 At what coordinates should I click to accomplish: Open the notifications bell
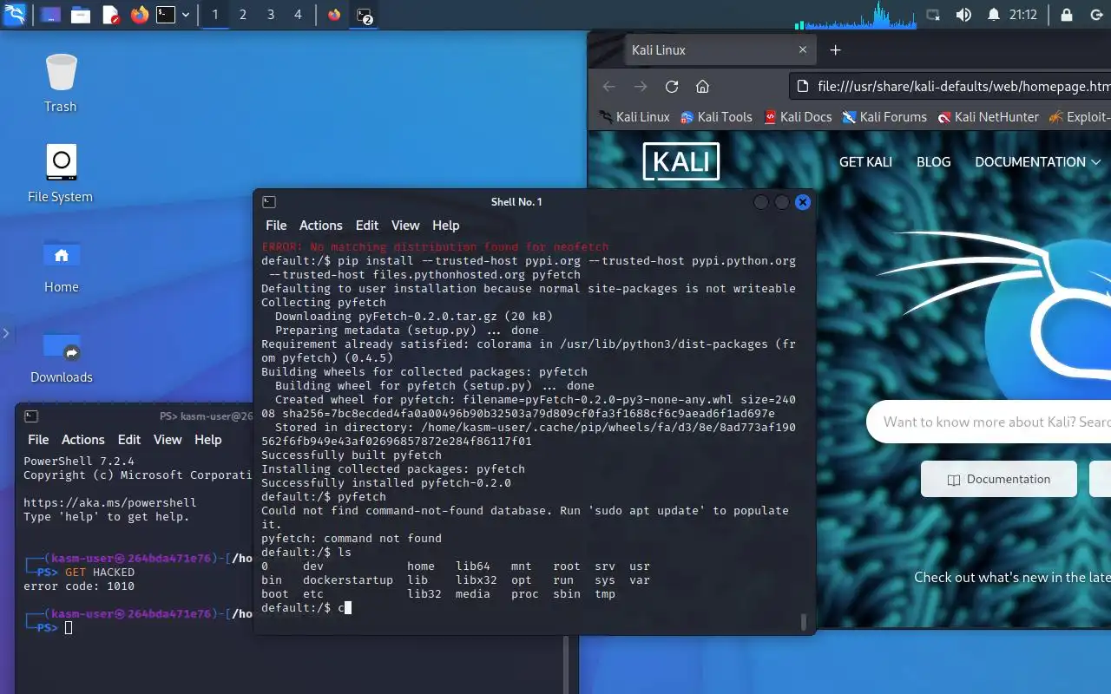[994, 15]
